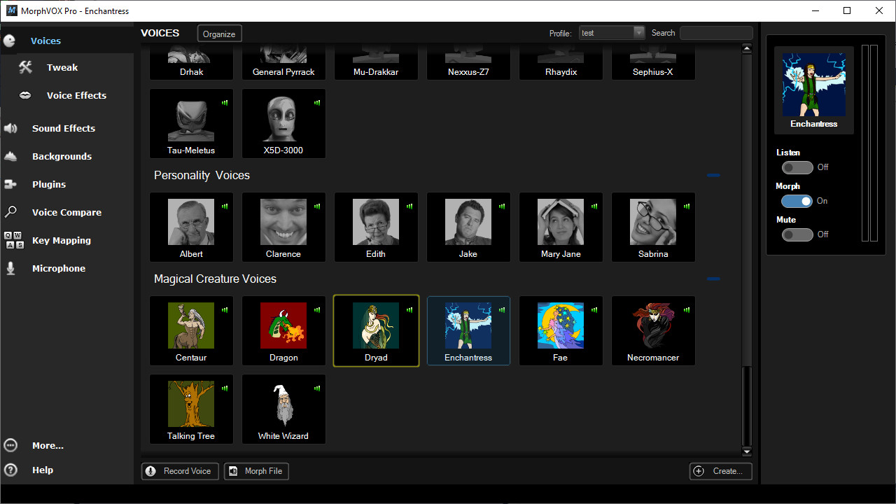
Task: Click the Record Voice button
Action: coord(180,471)
